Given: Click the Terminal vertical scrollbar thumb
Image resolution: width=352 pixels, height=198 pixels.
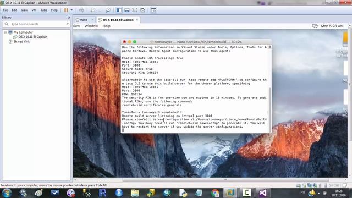Looking at the screenshot, I should 270,109.
